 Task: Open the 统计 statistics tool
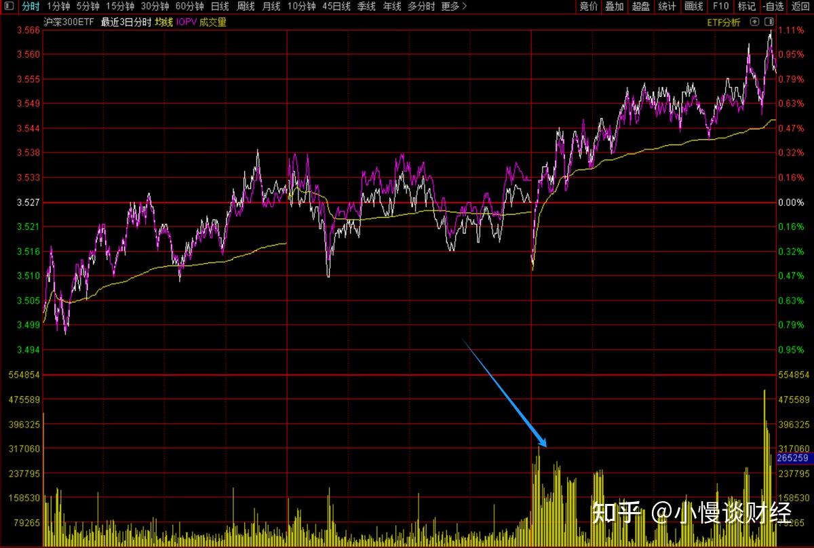tap(667, 7)
